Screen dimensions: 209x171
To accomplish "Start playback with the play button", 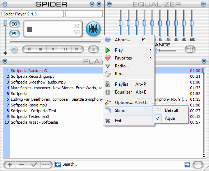I will [x=53, y=49].
